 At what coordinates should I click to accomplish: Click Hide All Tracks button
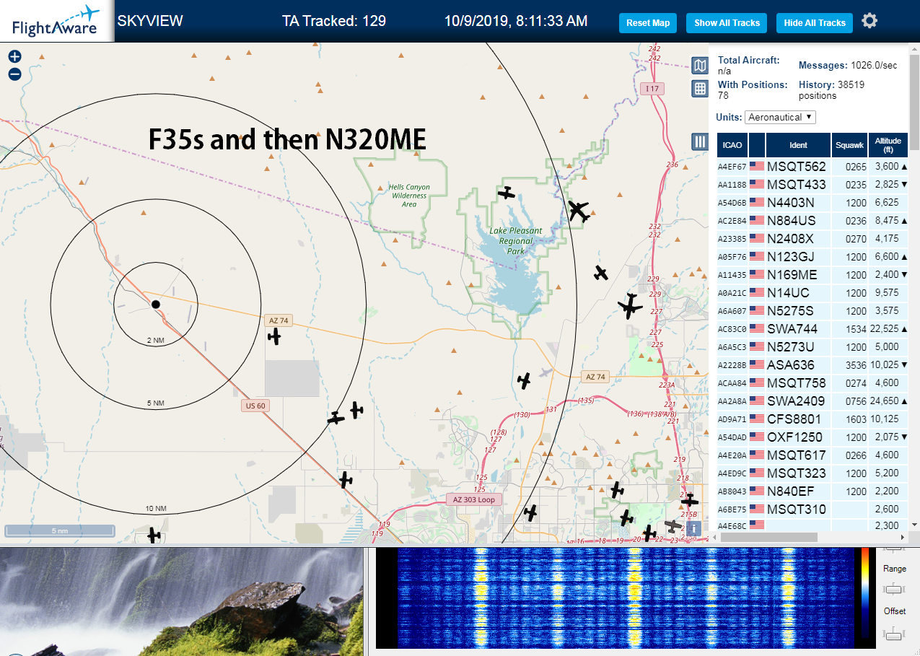[815, 23]
